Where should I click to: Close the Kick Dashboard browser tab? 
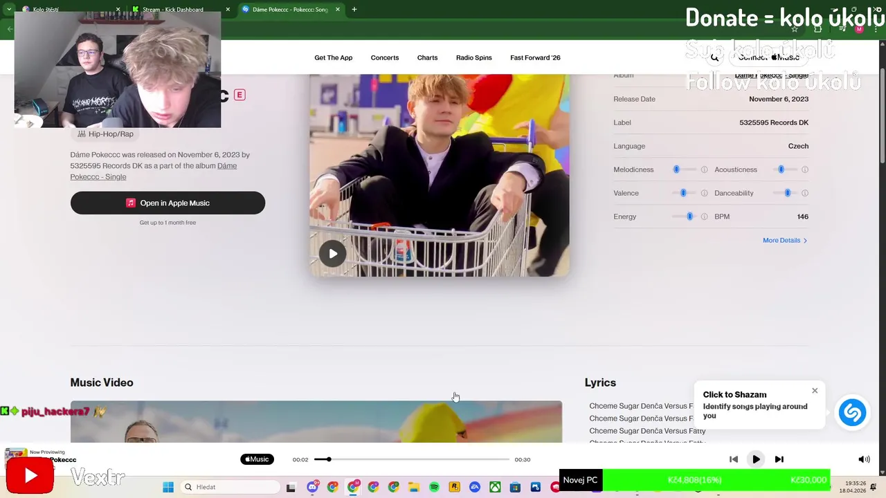point(228,10)
